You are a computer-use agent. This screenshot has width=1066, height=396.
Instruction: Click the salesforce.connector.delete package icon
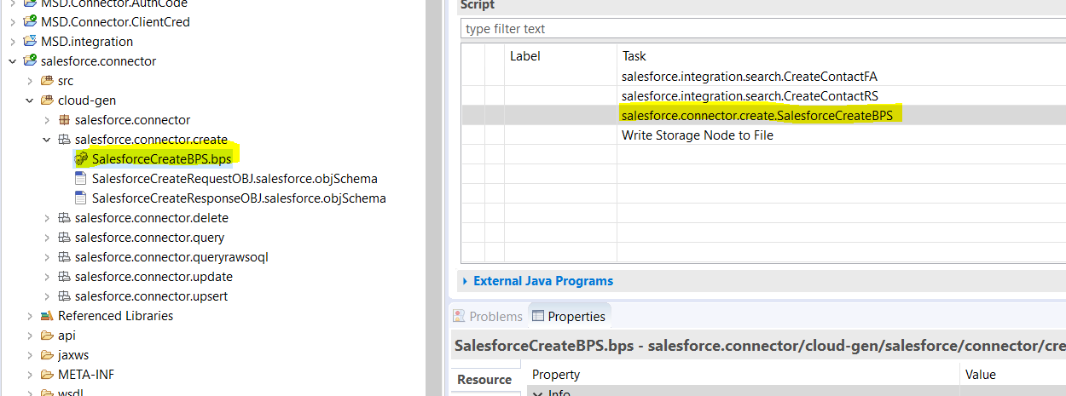point(65,217)
